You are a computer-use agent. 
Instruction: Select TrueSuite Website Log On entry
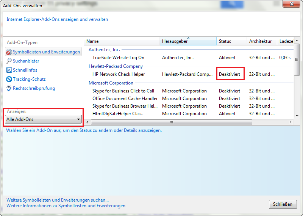119,58
